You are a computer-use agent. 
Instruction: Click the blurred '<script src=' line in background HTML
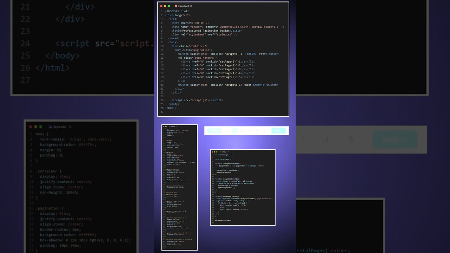point(105,44)
